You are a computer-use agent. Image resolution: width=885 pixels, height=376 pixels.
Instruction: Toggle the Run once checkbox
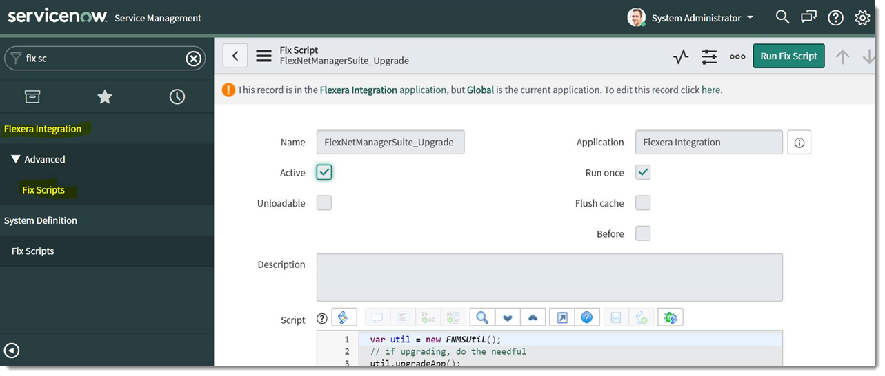643,172
